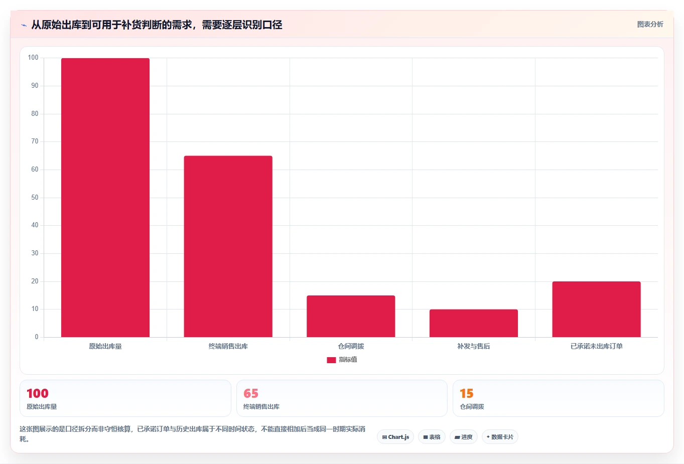The height and width of the screenshot is (464, 684).
Task: Select the 进度 tag pill
Action: pyautogui.click(x=464, y=437)
